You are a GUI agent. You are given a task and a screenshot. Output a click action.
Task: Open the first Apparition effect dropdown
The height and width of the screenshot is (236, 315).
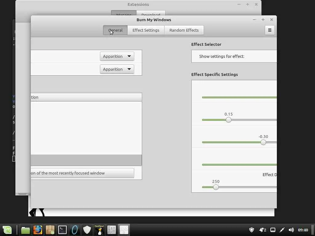(117, 57)
